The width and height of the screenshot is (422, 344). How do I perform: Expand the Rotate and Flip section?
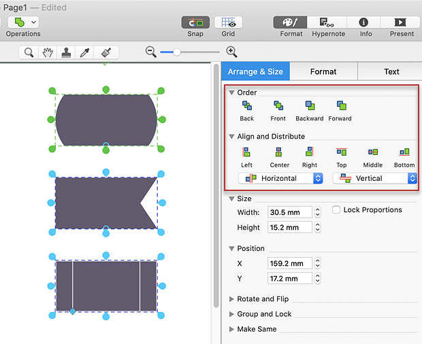(231, 299)
